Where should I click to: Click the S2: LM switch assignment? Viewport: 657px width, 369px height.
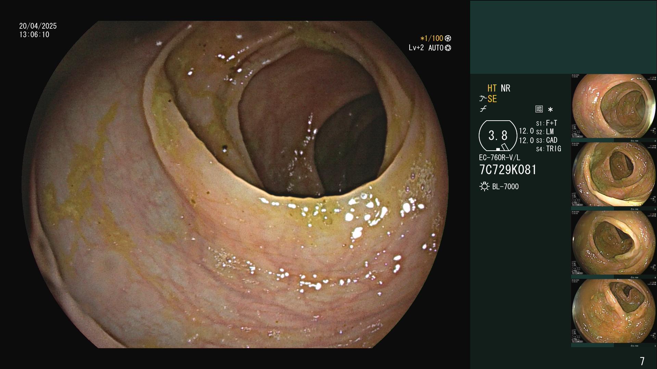(545, 132)
